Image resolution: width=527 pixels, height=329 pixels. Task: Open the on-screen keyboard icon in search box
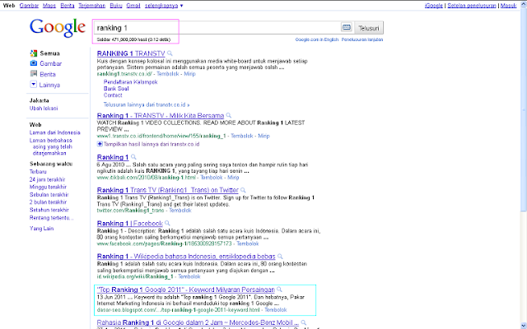[347, 27]
